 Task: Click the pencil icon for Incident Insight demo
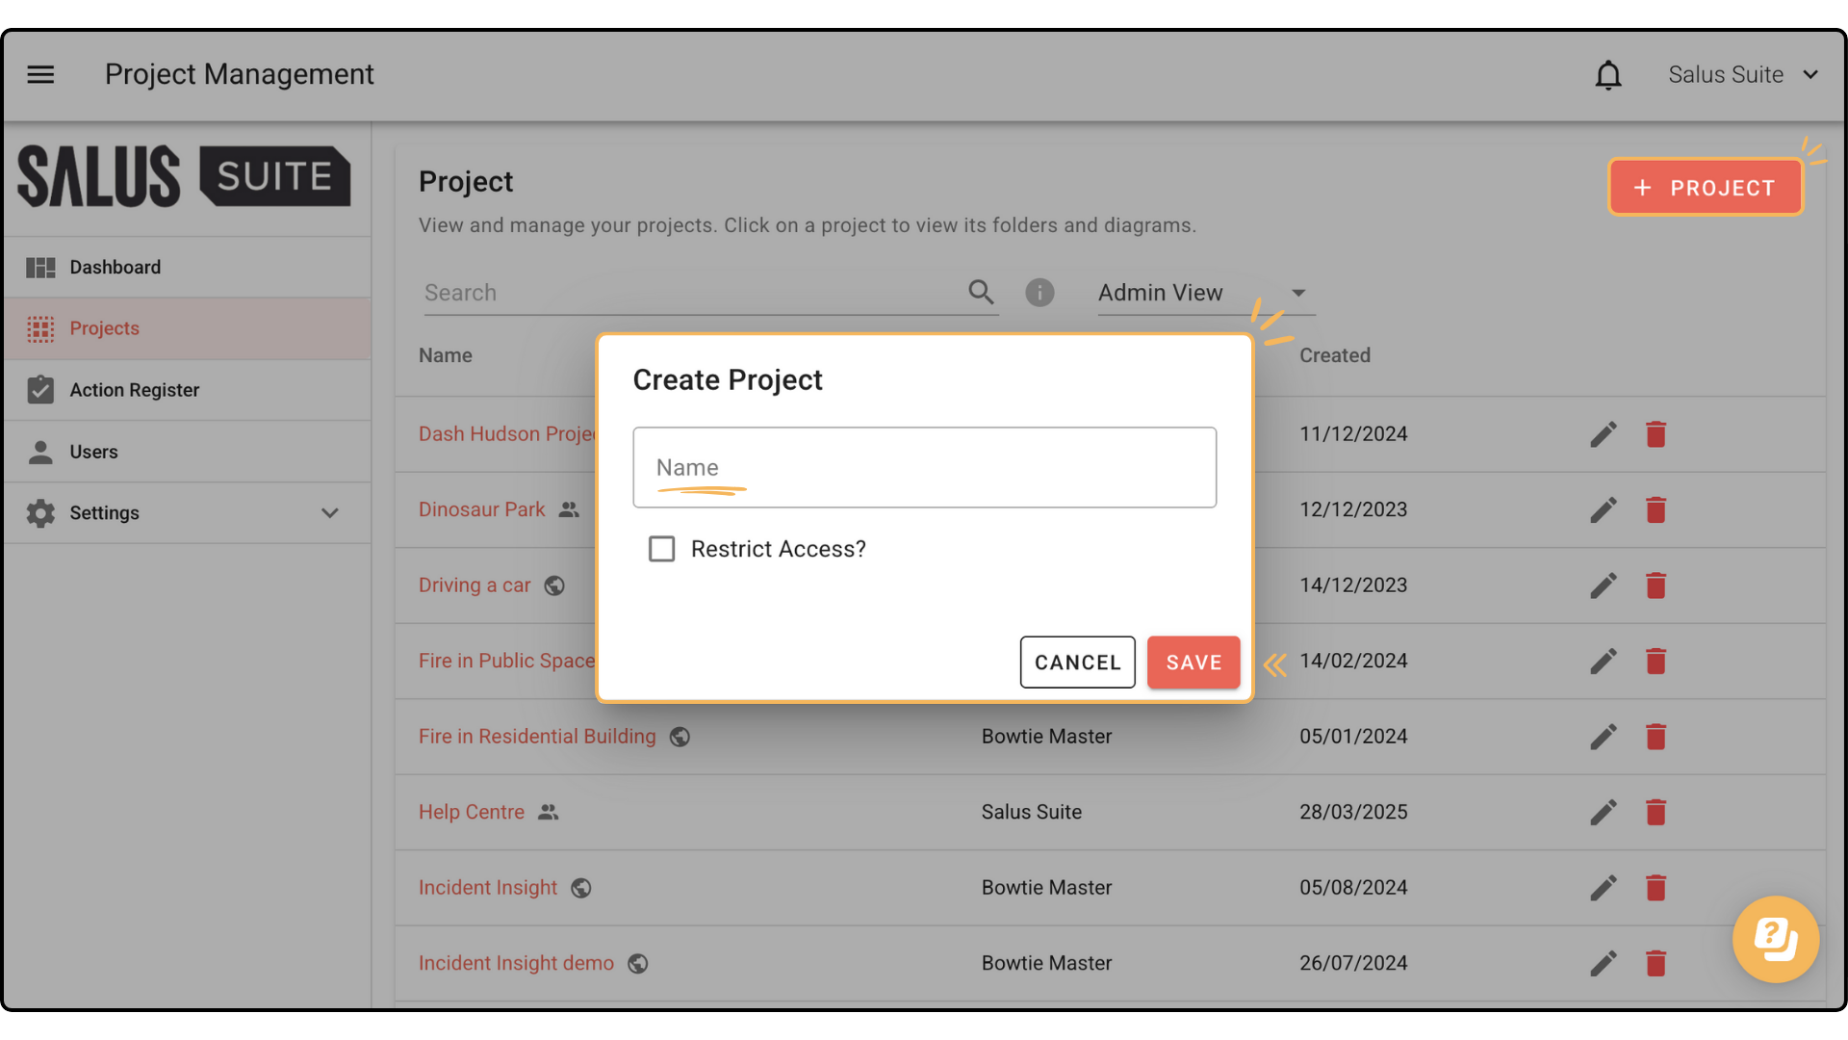point(1603,963)
